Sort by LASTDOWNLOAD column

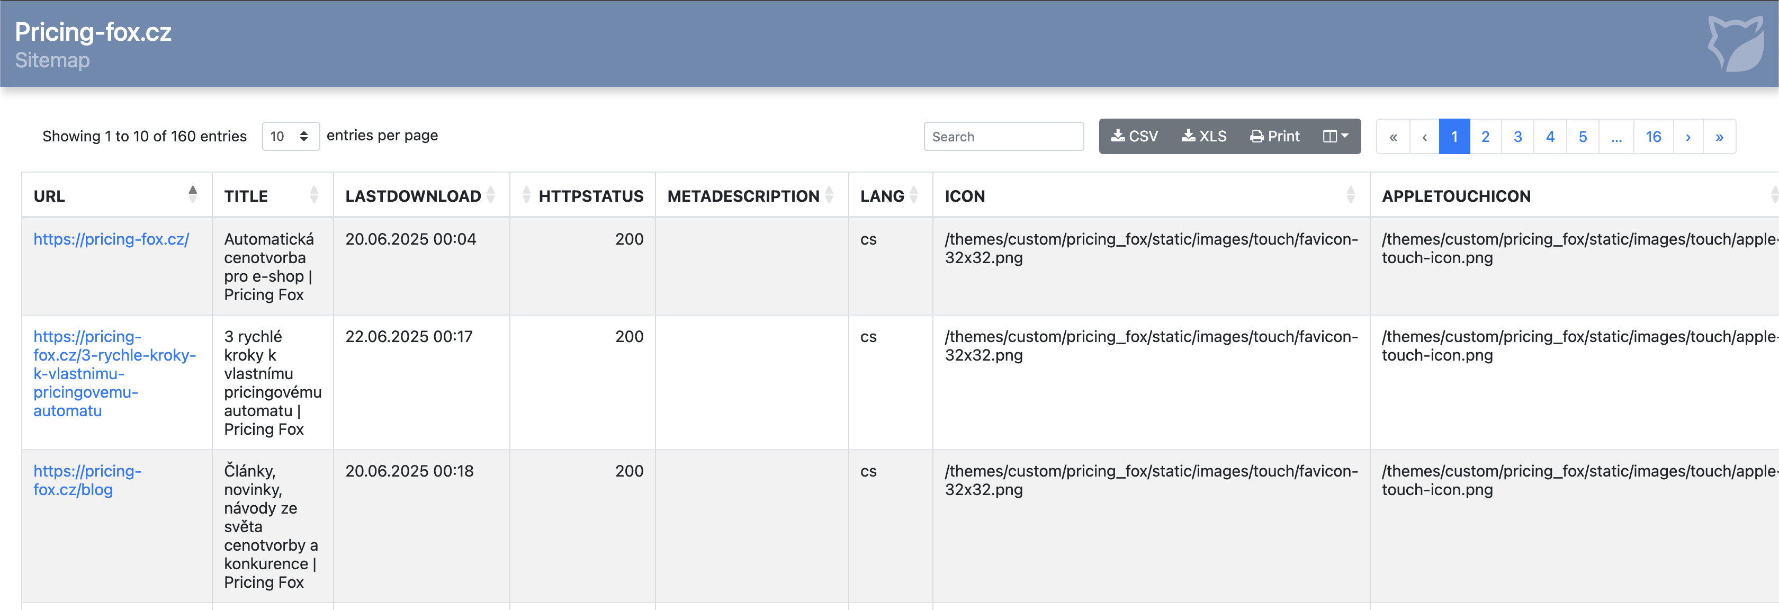(x=421, y=195)
